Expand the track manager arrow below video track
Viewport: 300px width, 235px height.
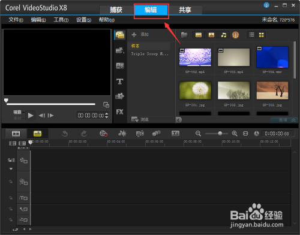pos(11,169)
